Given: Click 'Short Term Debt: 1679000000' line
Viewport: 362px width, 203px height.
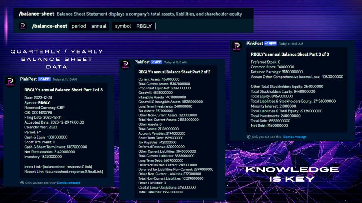Looking at the screenshot, I should (x=161, y=138).
